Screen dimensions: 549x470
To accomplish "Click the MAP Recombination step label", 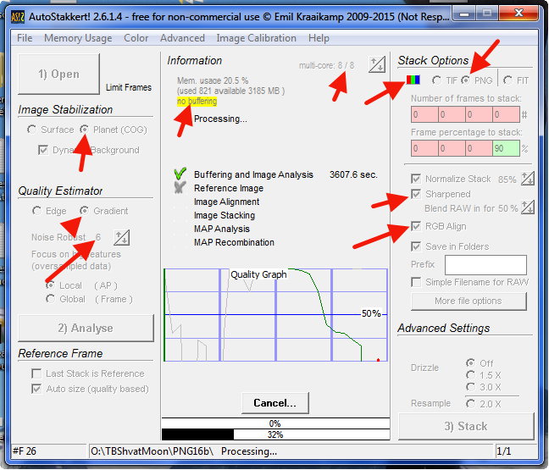I will 234,242.
